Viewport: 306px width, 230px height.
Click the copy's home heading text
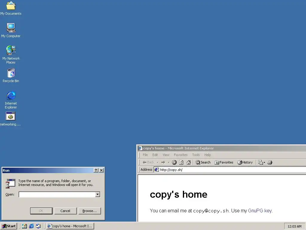click(x=179, y=194)
